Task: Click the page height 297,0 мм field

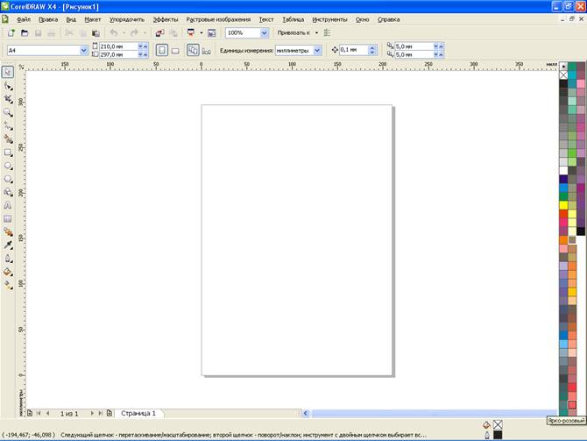Action: coord(118,54)
